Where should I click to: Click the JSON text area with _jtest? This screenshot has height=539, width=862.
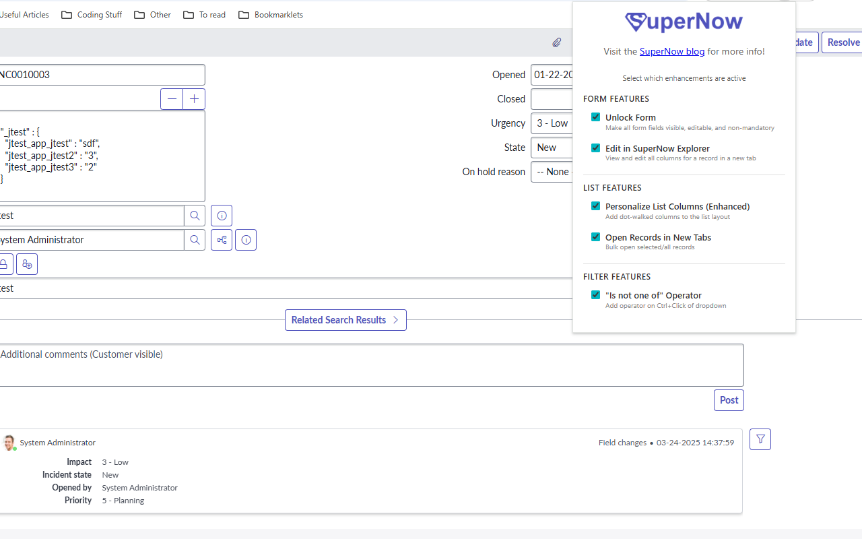(102, 156)
